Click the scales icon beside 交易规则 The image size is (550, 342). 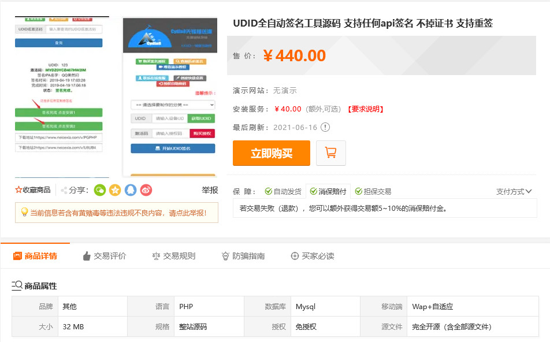click(x=156, y=256)
